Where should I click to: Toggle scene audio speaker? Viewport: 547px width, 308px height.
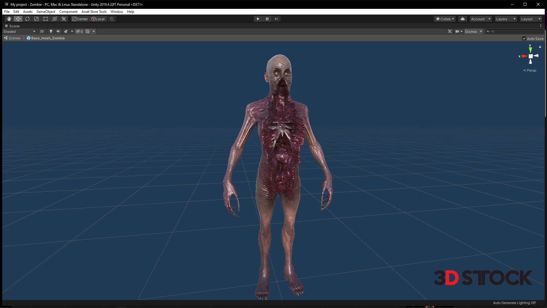point(58,31)
